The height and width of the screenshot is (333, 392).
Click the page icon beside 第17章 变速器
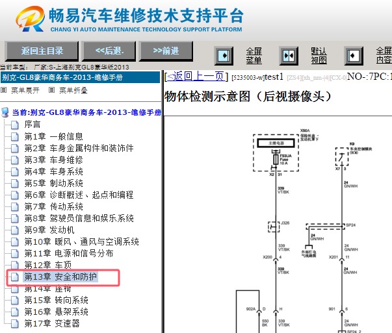point(15,324)
